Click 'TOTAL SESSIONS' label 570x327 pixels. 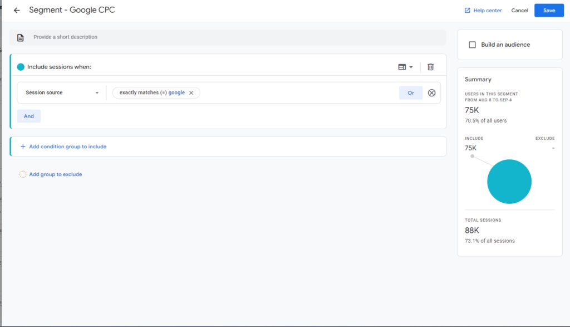pyautogui.click(x=483, y=220)
